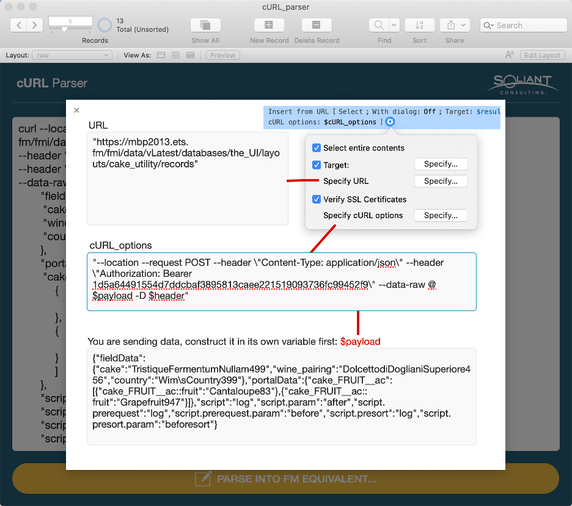This screenshot has height=506, width=572.
Task: Go to the next record arrow
Action: (x=35, y=25)
